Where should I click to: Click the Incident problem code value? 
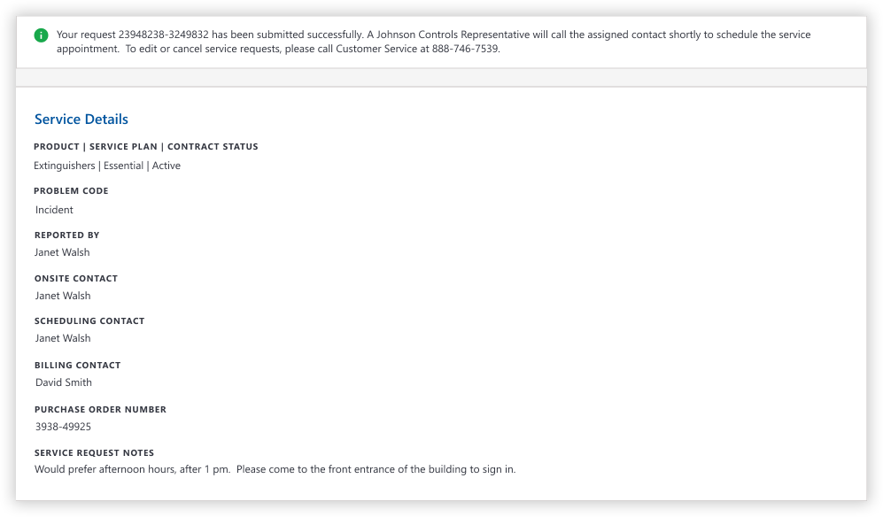[x=54, y=210]
